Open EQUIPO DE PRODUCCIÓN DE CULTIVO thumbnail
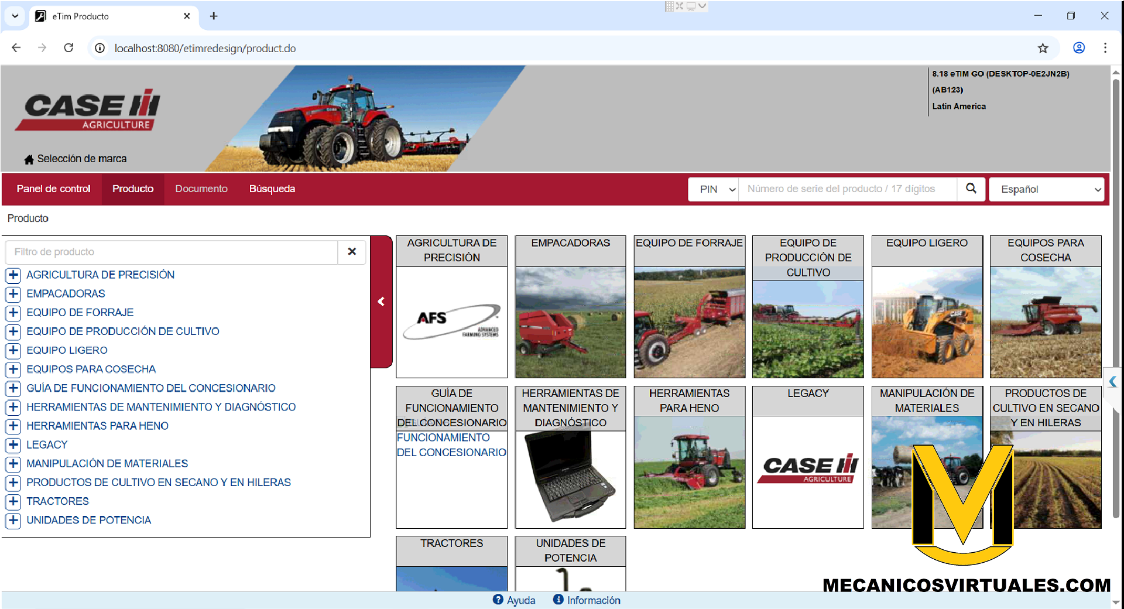 point(808,329)
